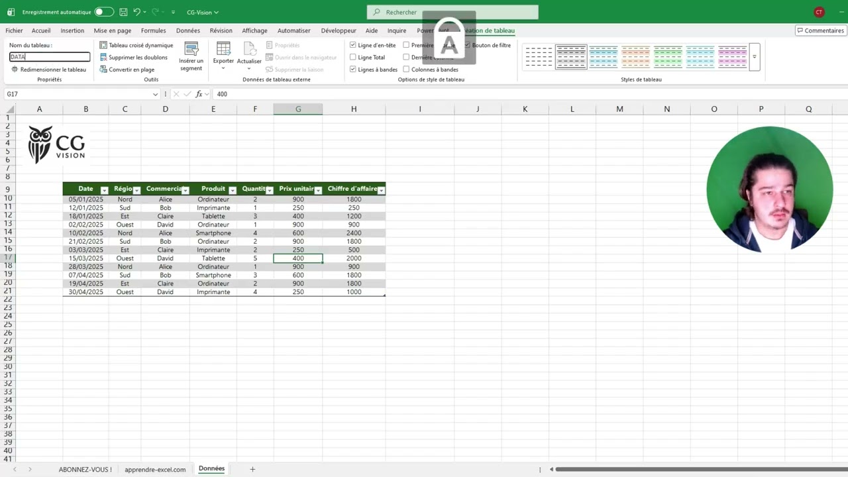
Task: Open the Mise en page tab
Action: 113,30
